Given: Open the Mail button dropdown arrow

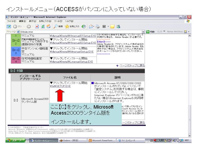Looking at the screenshot, I should tap(94, 26).
